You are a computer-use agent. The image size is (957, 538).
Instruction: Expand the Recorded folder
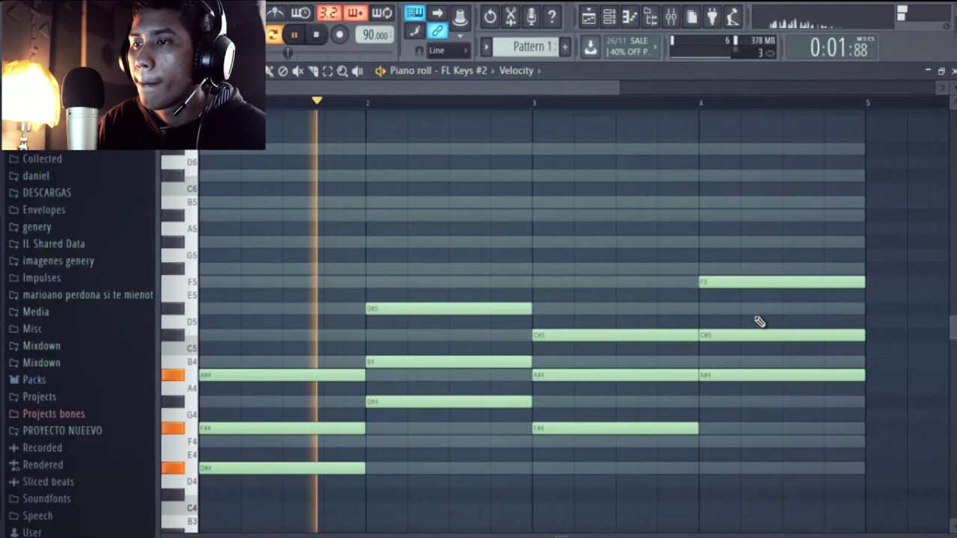click(42, 448)
